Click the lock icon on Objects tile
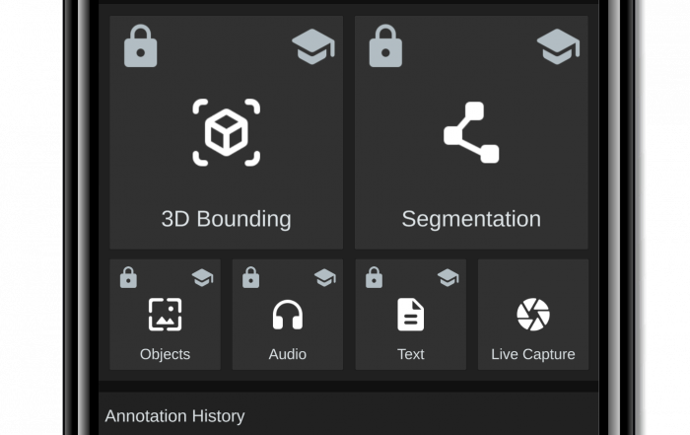690x435 pixels. tap(128, 278)
